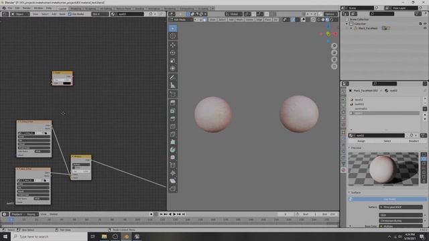The height and width of the screenshot is (241, 429).
Task: Toggle visibility of Collection in Outliner
Action: (425, 24)
